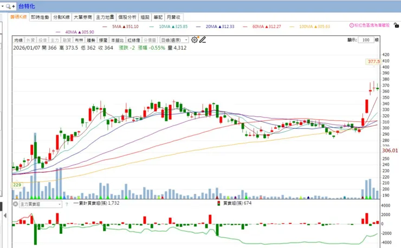Open the 日線 period dropdown
Screen dimensions: 401x248
[x=174, y=40]
